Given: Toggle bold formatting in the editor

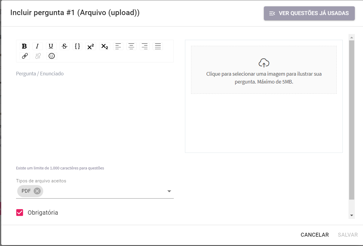Looking at the screenshot, I should pyautogui.click(x=24, y=46).
